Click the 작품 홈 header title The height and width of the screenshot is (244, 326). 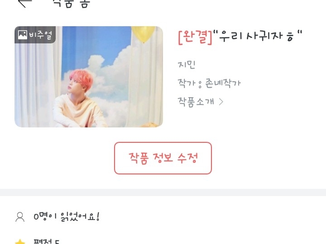click(71, 3)
